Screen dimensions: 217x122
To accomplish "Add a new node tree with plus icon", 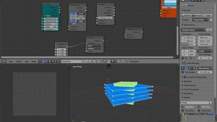I will [87, 61].
